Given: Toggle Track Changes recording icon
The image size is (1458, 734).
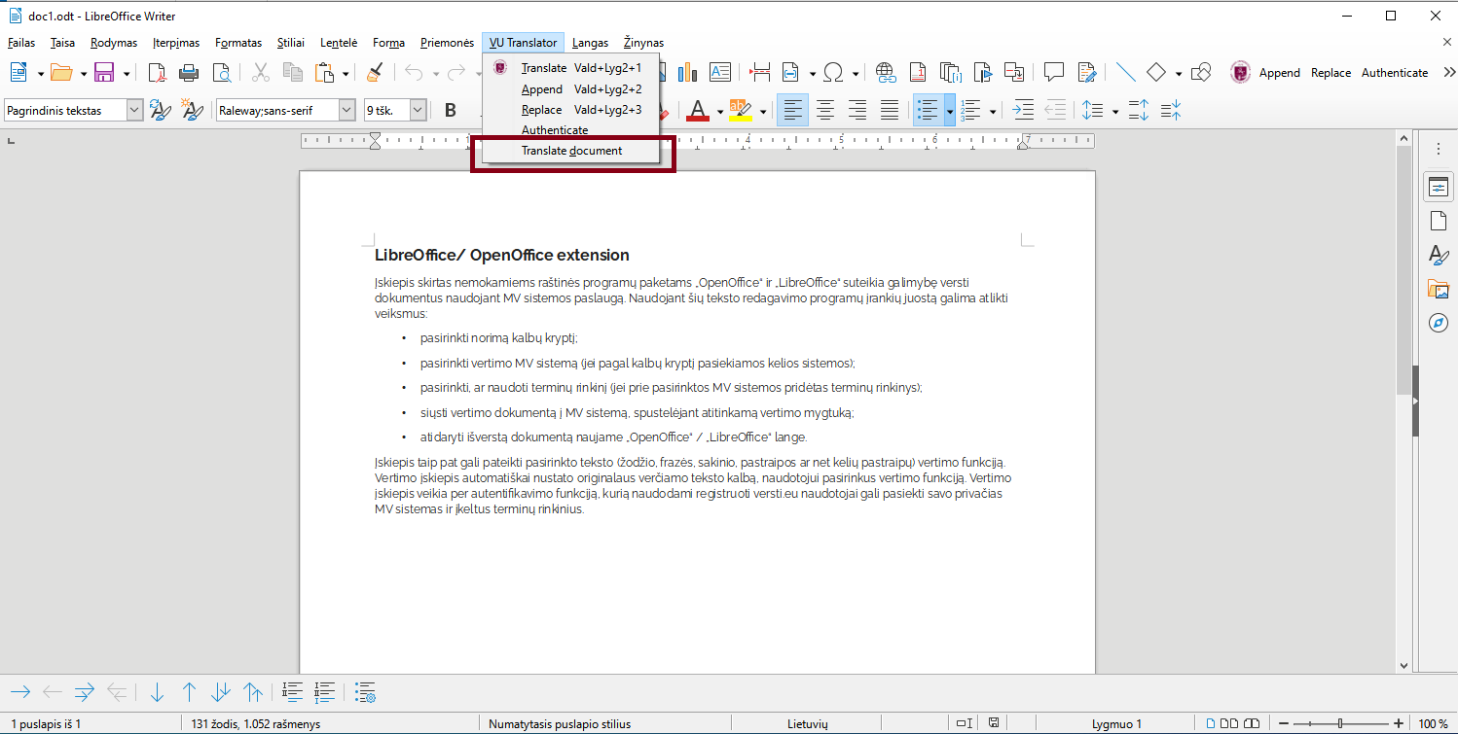Looking at the screenshot, I should 1086,72.
